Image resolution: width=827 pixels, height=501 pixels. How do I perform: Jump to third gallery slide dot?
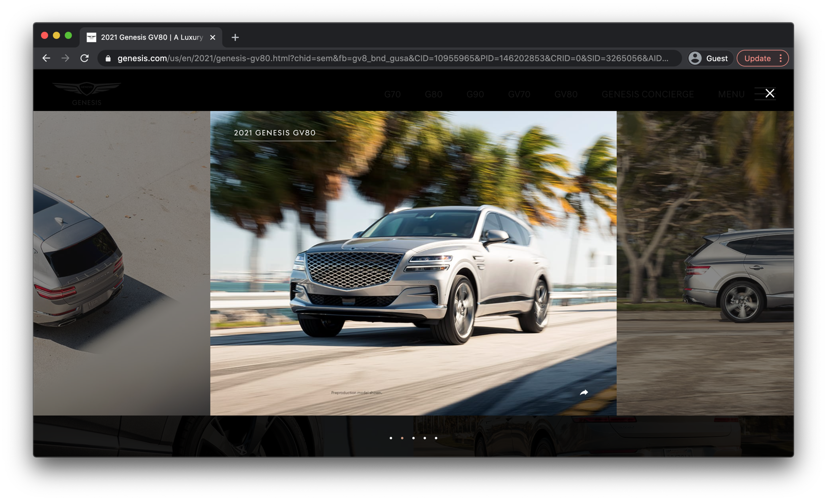click(x=413, y=438)
